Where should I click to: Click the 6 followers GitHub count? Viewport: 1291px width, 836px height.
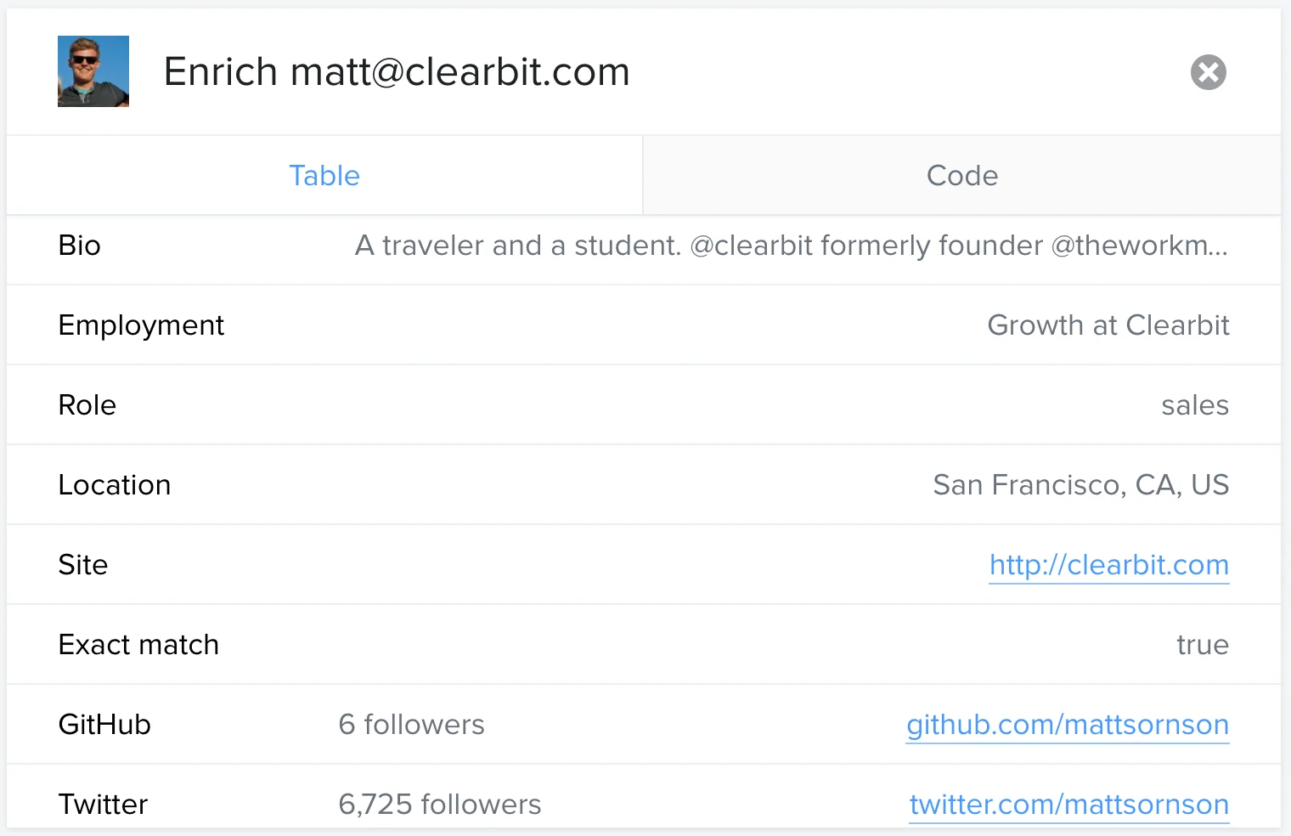[x=411, y=725]
